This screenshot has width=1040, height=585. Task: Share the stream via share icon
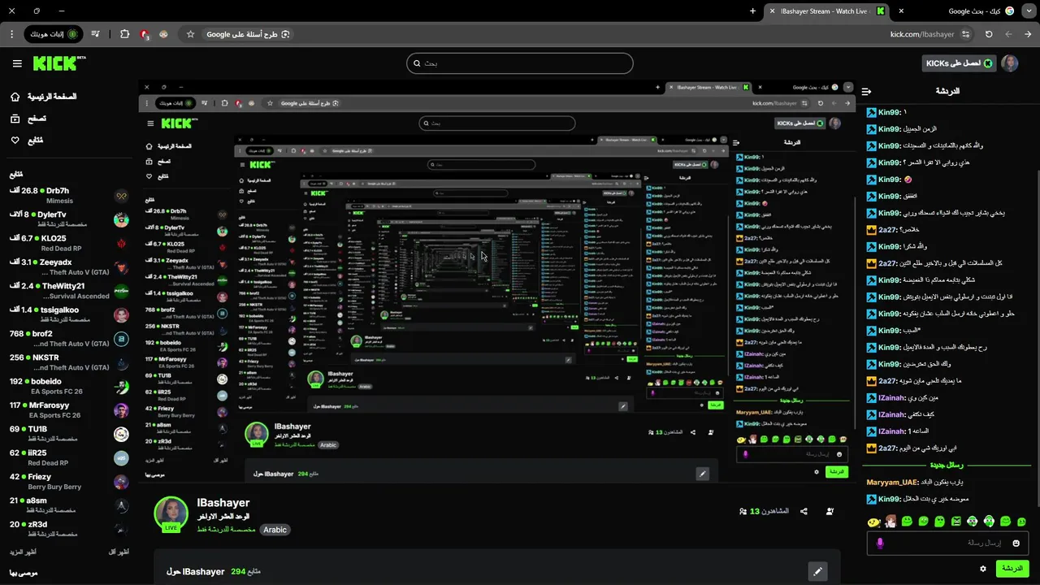click(x=804, y=511)
